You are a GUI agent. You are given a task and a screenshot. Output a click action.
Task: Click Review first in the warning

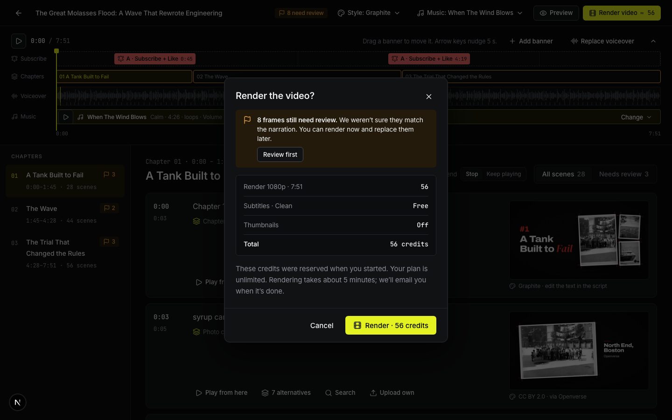pos(280,154)
